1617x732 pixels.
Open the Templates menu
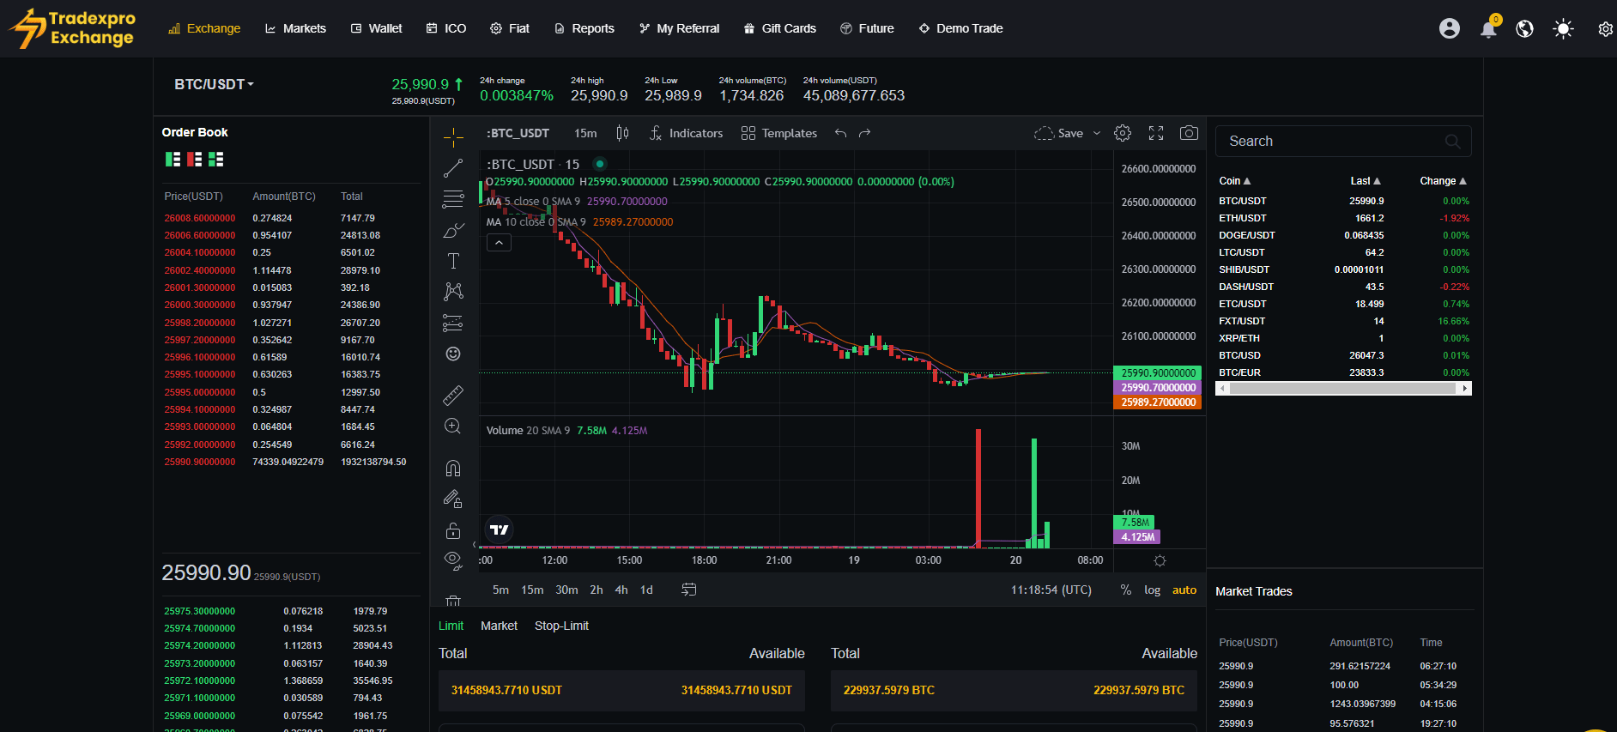pyautogui.click(x=779, y=133)
